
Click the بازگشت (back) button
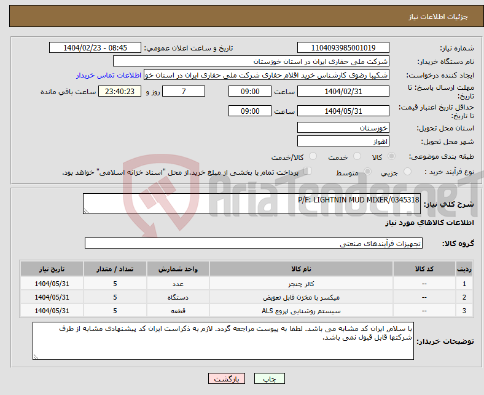pyautogui.click(x=227, y=378)
